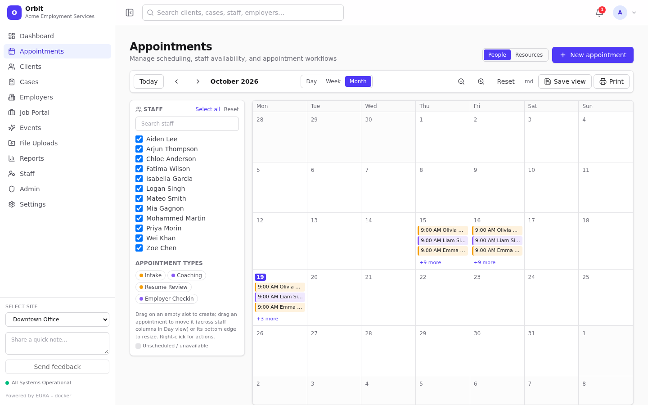The width and height of the screenshot is (648, 405).
Task: Click the global search box
Action: 243,13
